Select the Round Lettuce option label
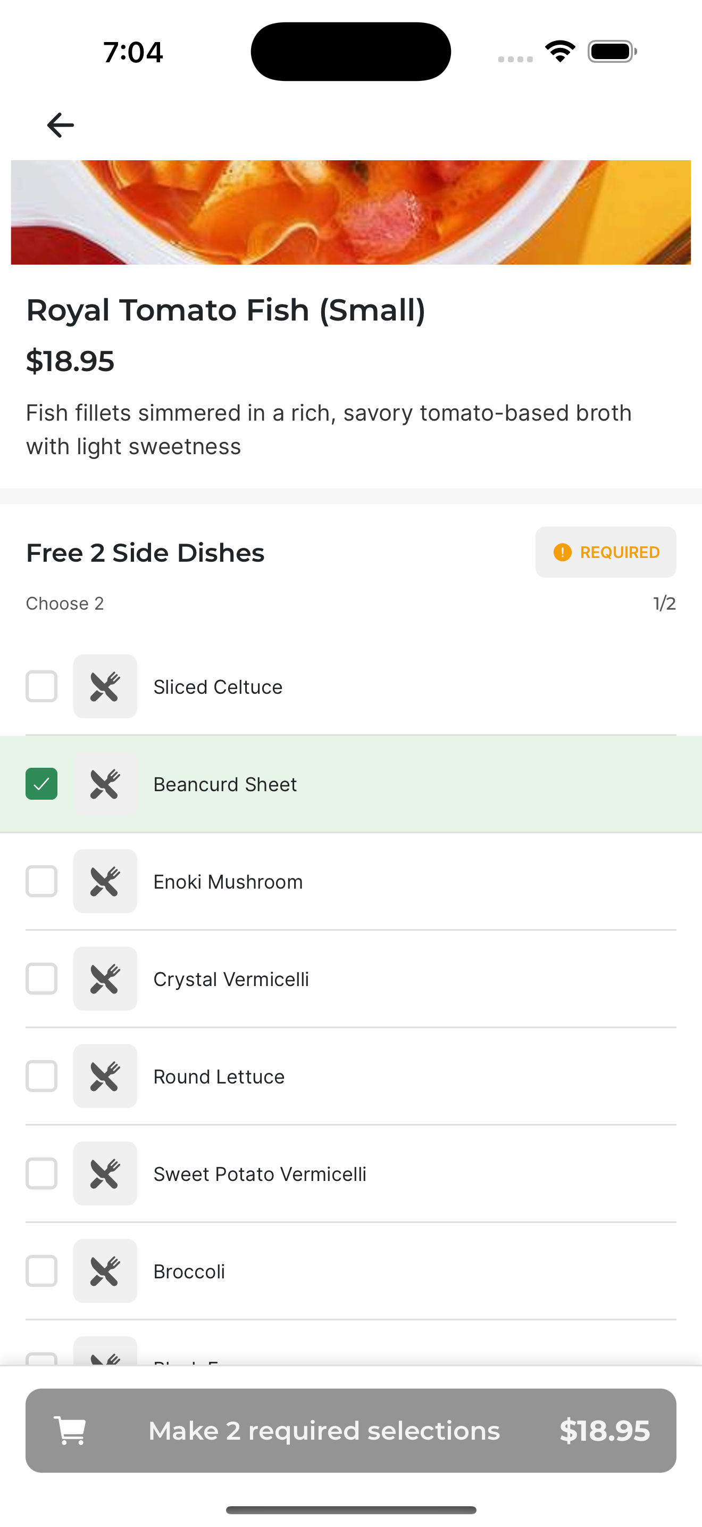Viewport: 702px width, 1527px height. (x=219, y=1077)
